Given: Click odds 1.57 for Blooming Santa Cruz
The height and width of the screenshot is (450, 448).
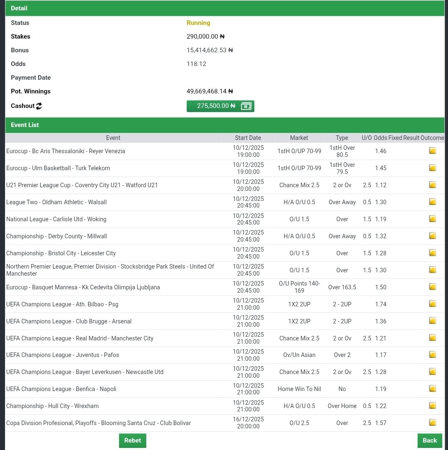Looking at the screenshot, I should pyautogui.click(x=381, y=423).
